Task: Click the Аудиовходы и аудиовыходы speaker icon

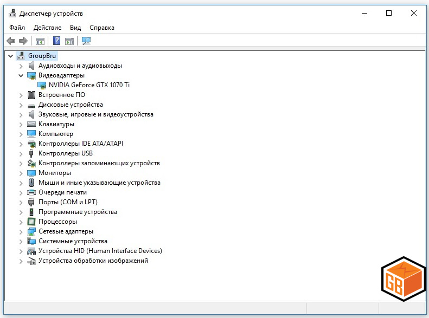Action: 31,66
